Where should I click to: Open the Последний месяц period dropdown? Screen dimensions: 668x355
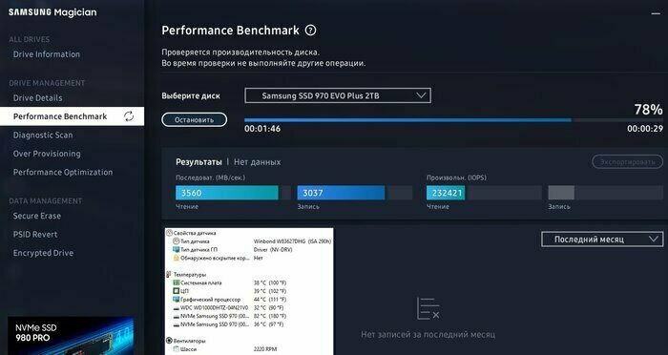point(602,240)
